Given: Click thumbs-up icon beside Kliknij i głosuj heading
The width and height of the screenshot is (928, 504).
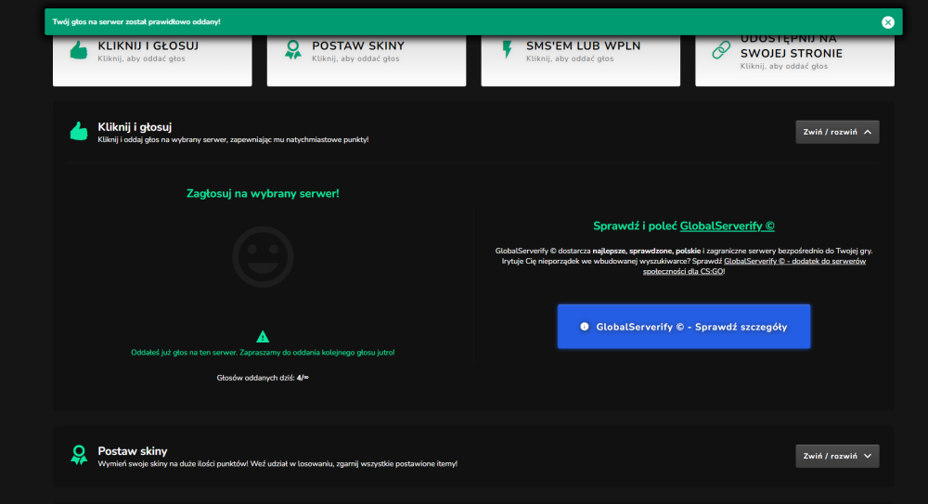Looking at the screenshot, I should click(79, 132).
